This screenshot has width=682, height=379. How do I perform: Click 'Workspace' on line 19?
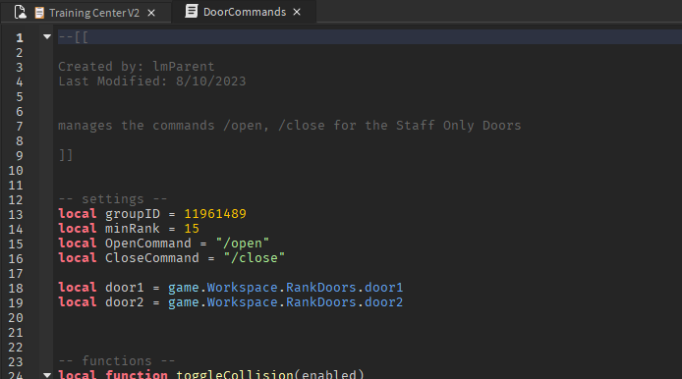tap(242, 302)
